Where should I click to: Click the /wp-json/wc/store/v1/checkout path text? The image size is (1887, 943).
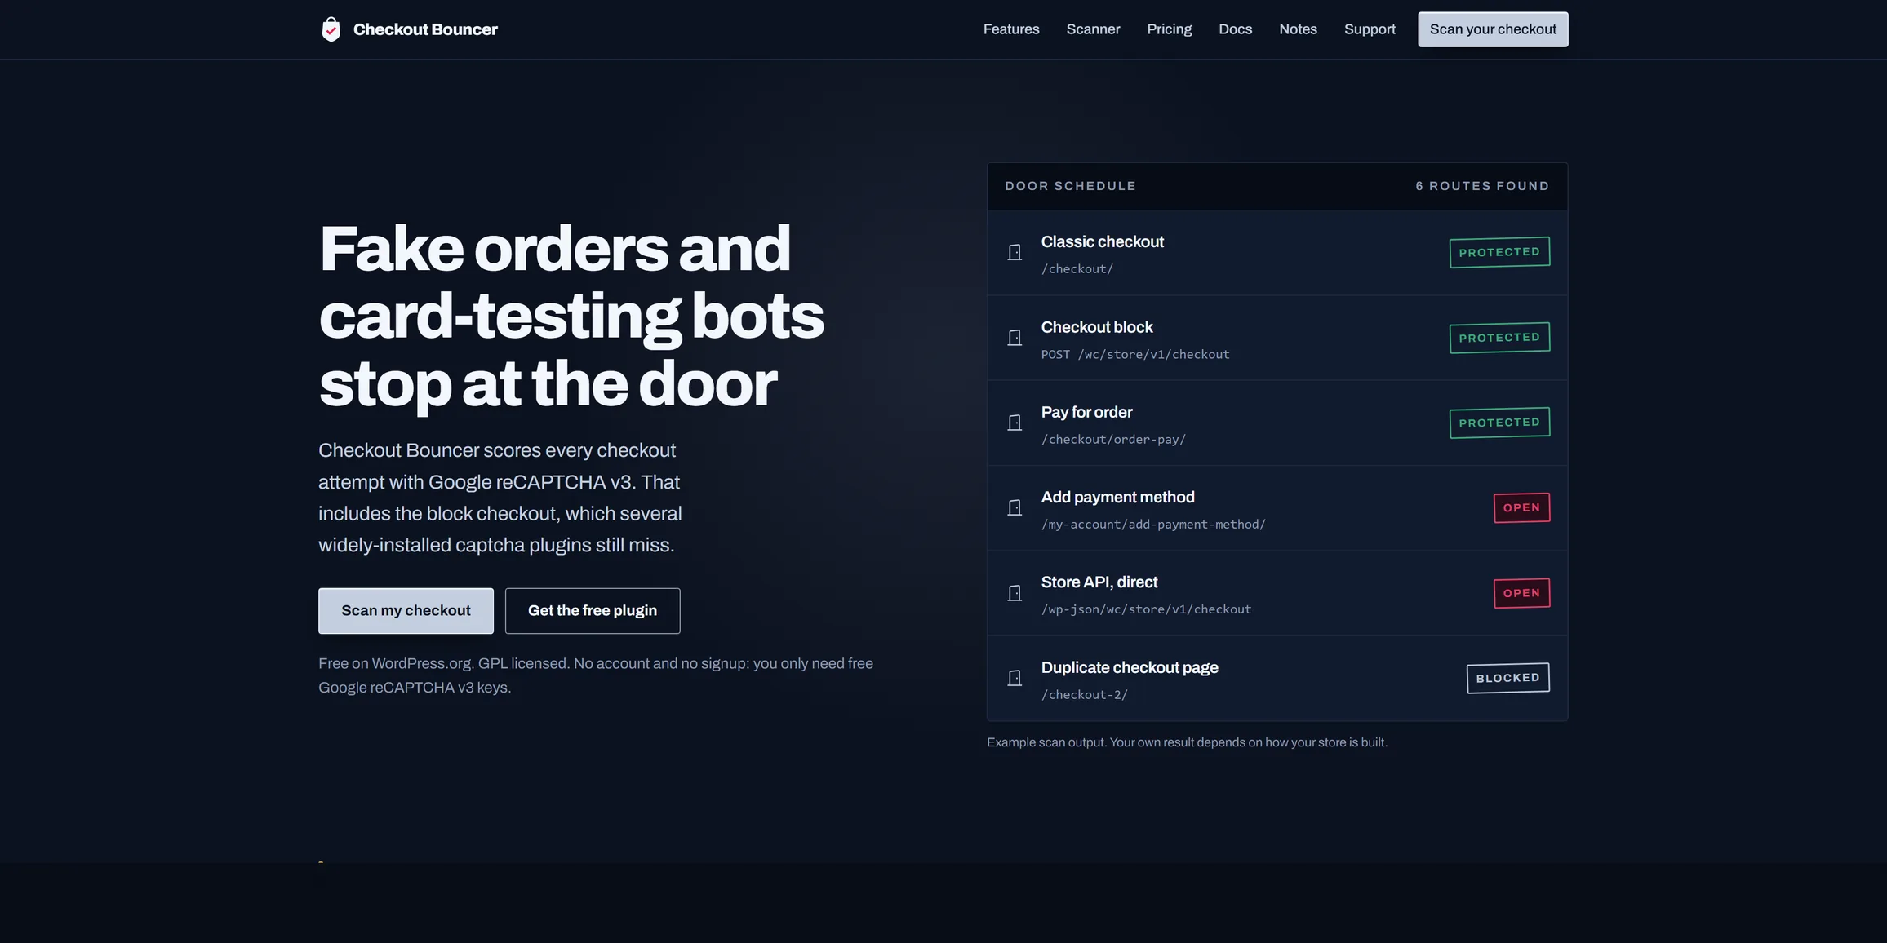(1146, 609)
